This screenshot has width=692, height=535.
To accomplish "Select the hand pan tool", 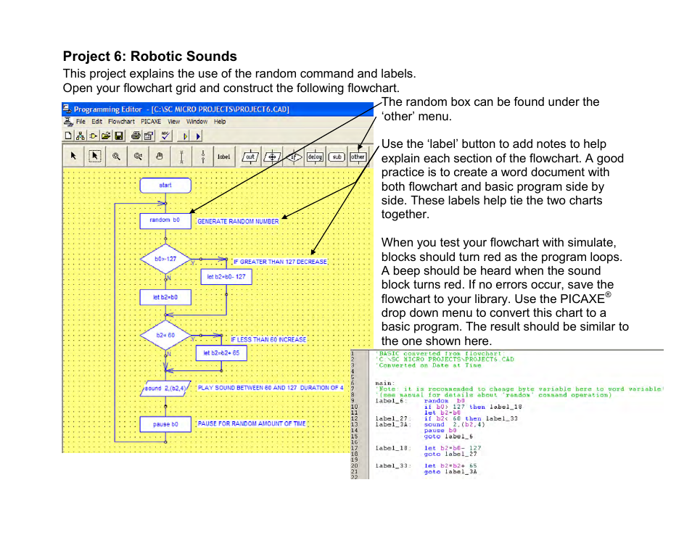I will point(160,156).
